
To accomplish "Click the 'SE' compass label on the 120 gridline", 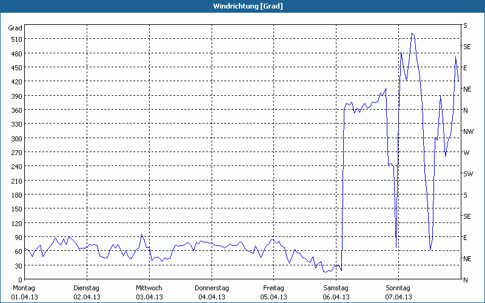I will [467, 216].
